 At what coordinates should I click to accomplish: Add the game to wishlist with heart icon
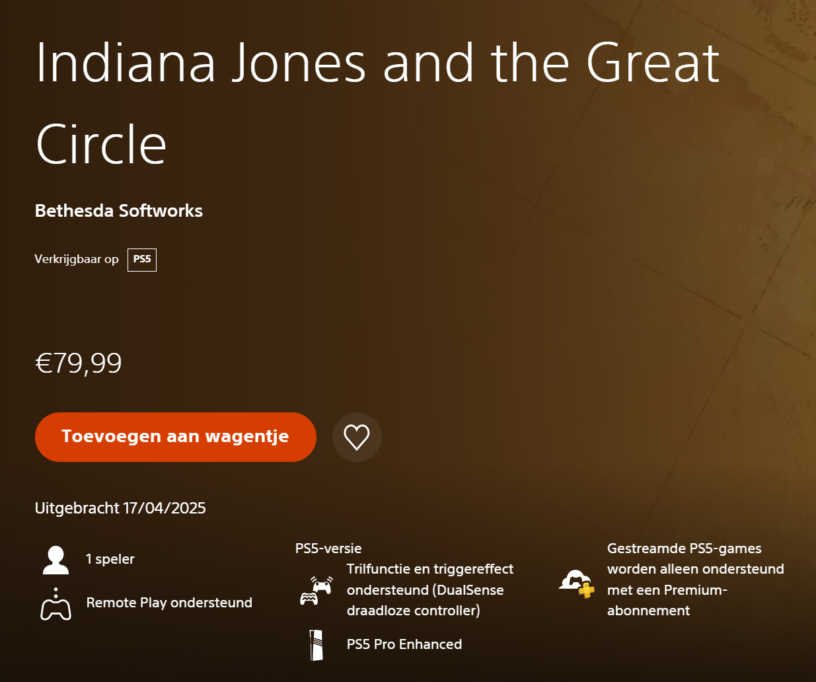[x=357, y=437]
